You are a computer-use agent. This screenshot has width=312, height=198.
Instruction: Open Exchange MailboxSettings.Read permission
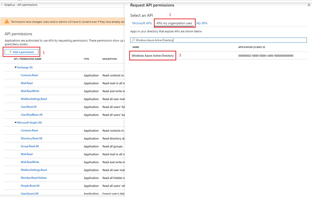point(34,99)
